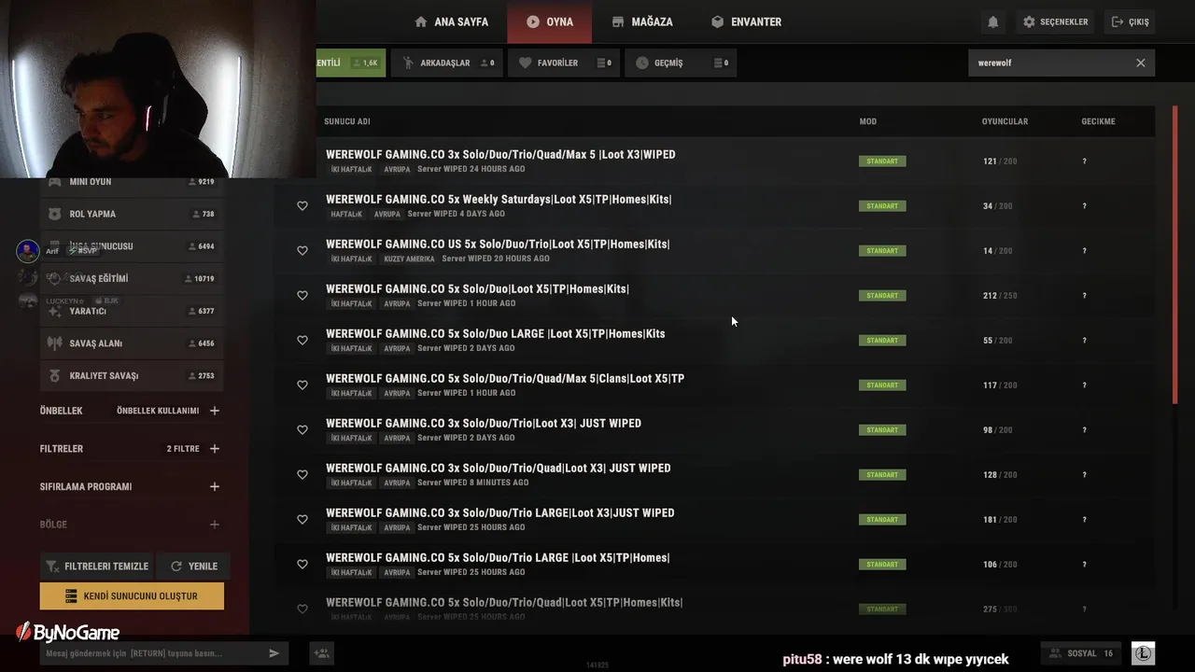Open SEÇENEKLER options
The image size is (1195, 672).
pos(1055,21)
